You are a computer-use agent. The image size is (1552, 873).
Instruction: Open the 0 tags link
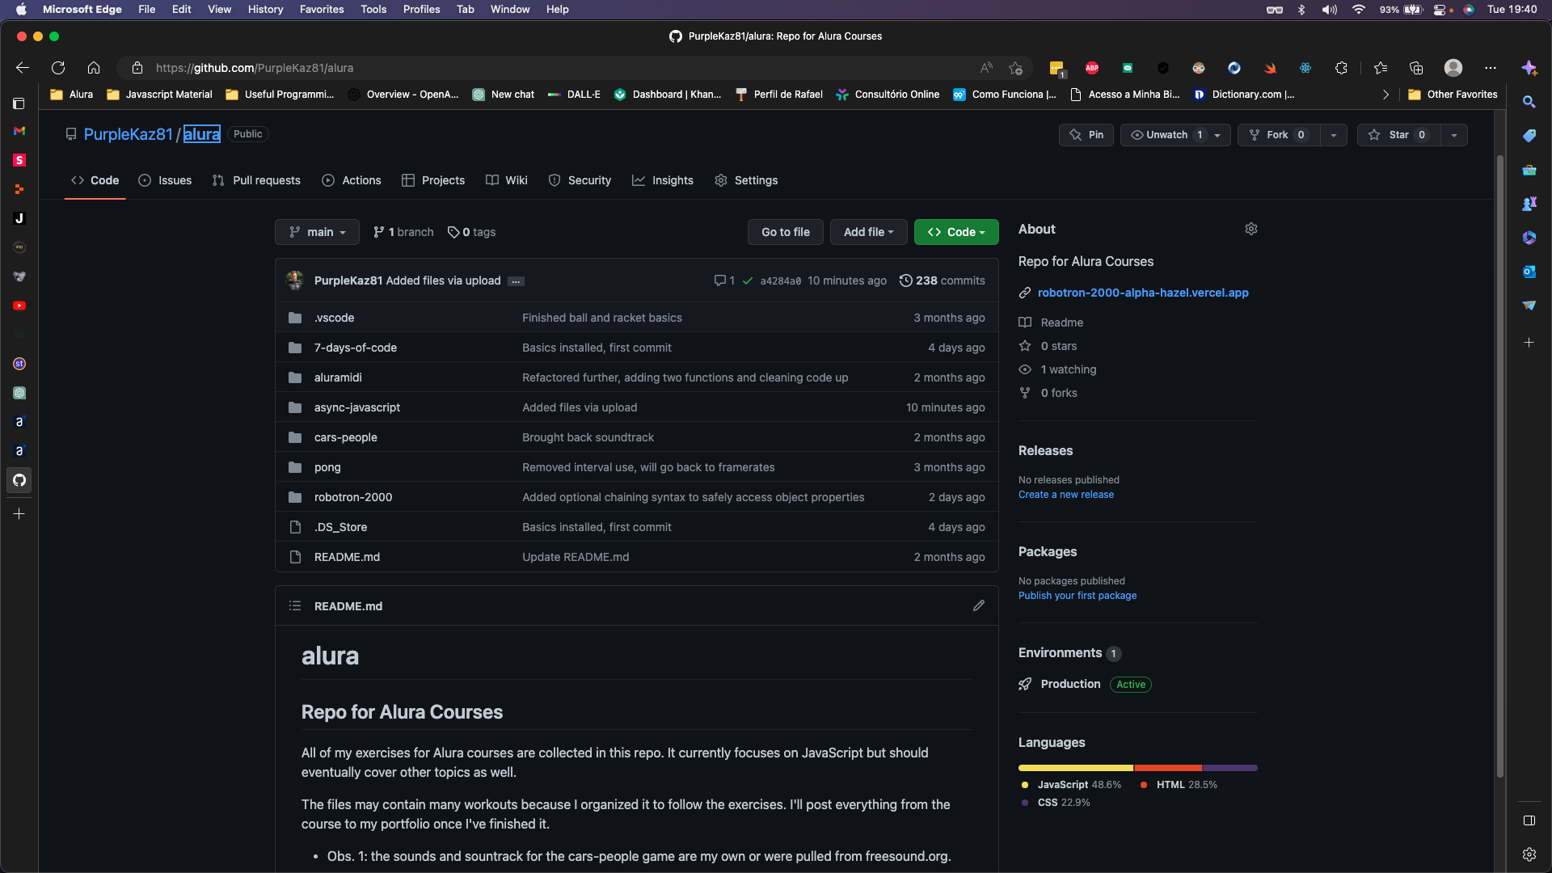[471, 232]
